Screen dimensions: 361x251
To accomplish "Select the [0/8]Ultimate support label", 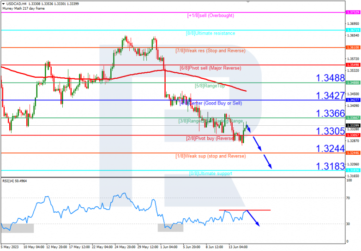I will (x=211, y=173).
